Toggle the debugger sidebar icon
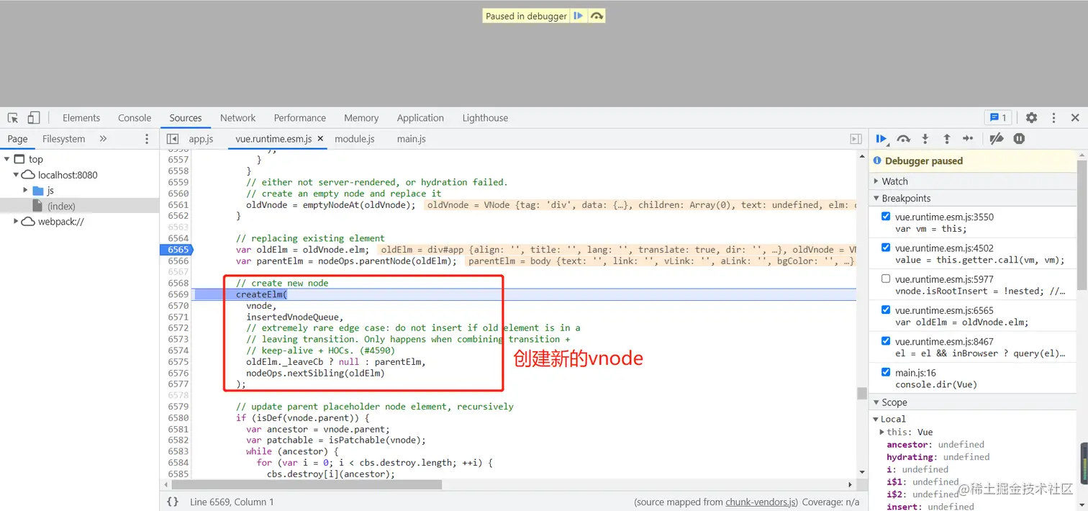1088x511 pixels. pyautogui.click(x=856, y=139)
